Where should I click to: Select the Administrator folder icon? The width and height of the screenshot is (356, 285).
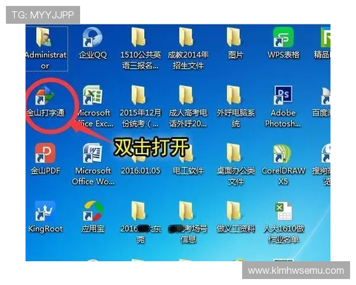45,37
